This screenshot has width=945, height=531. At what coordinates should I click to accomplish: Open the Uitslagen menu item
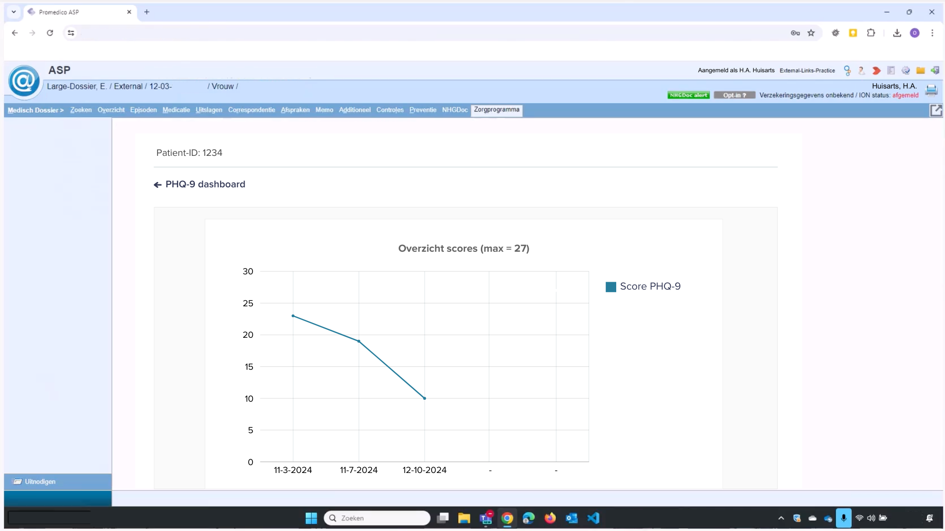tap(209, 110)
